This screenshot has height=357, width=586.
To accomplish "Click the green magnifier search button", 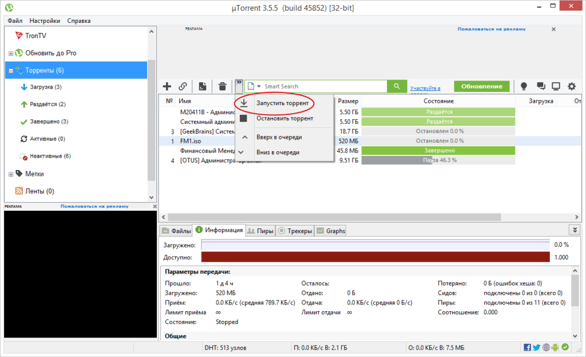I will coord(397,86).
